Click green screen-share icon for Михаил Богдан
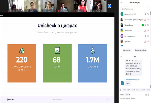This screenshot has width=151, height=103. click(143, 25)
